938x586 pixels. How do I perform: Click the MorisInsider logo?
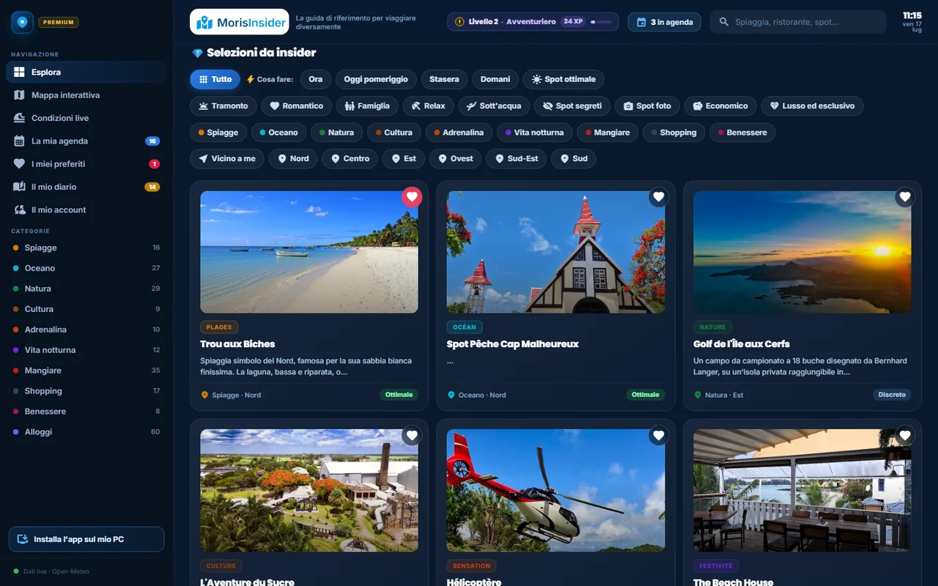pos(240,22)
